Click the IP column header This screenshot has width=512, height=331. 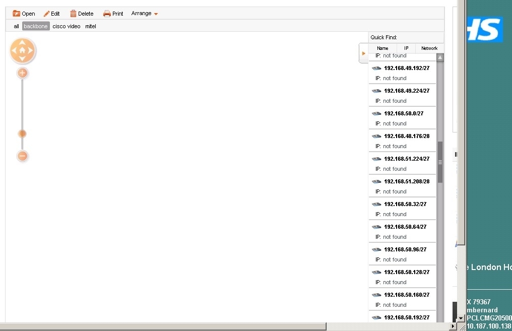tap(406, 48)
